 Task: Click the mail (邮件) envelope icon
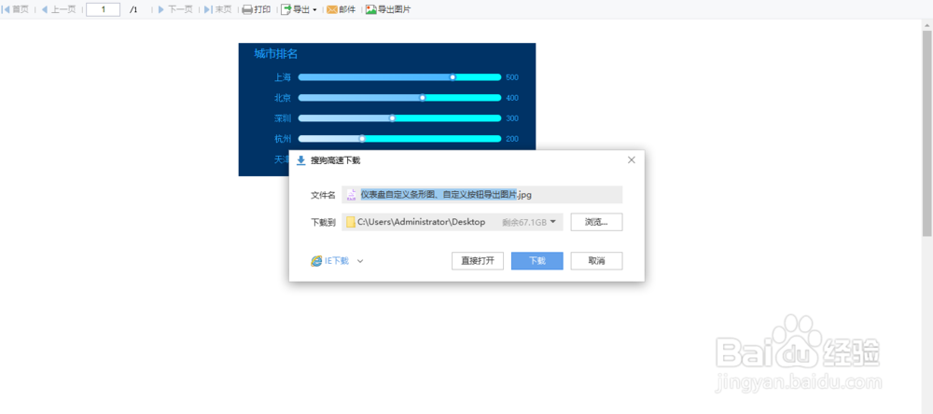(x=332, y=9)
